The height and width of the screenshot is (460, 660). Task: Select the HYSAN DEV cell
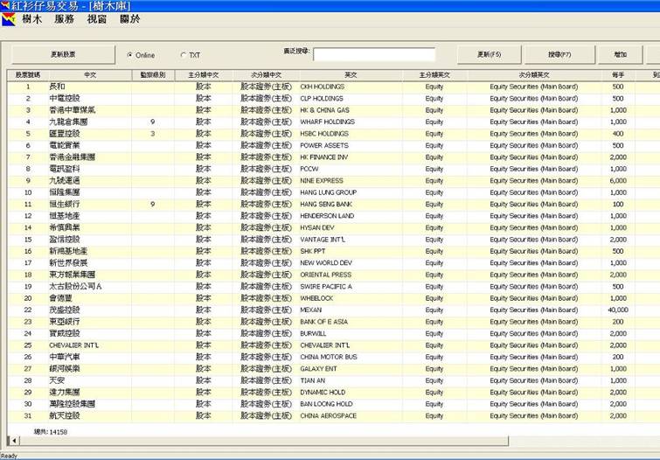[351, 228]
